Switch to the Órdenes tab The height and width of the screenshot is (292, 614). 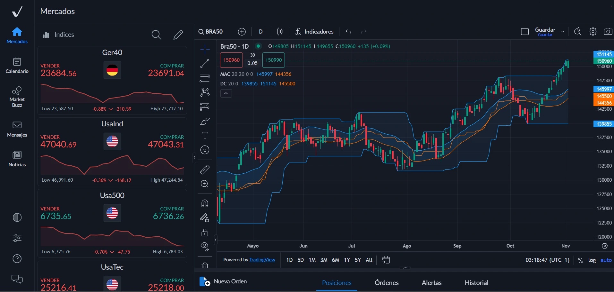click(x=386, y=282)
